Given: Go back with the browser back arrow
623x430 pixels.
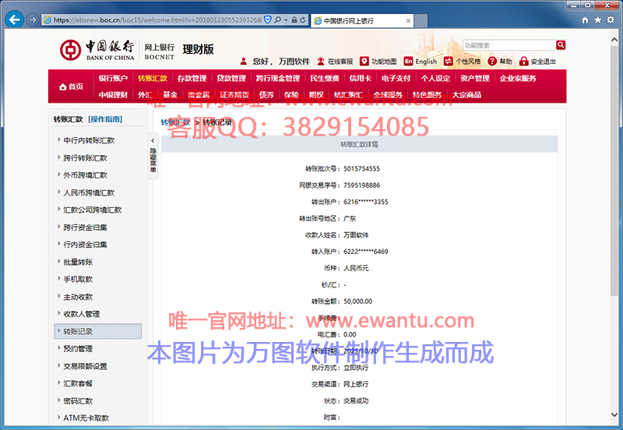Looking at the screenshot, I should pyautogui.click(x=14, y=19).
